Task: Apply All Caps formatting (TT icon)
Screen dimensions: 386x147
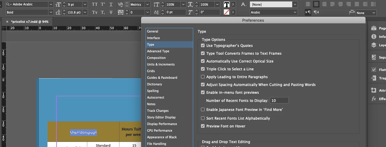Action: tap(94, 5)
